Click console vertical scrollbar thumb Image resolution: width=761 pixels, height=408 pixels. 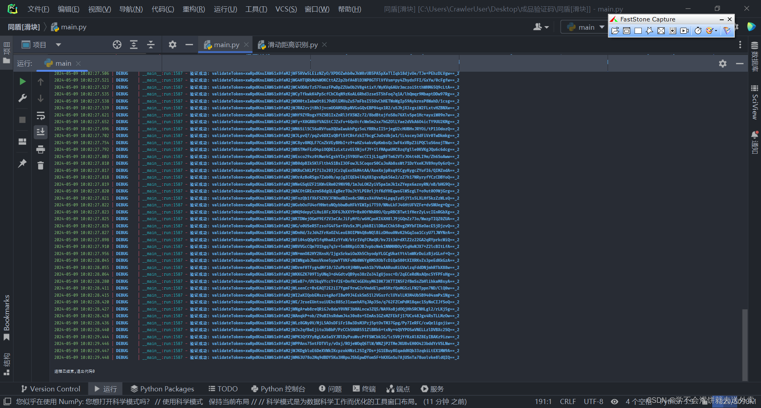point(745,345)
